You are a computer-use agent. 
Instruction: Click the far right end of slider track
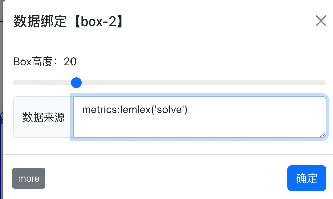[x=324, y=83]
